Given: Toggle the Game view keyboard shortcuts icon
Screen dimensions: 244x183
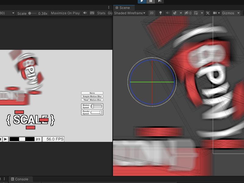Looking at the screenshot, I should 92,13.
